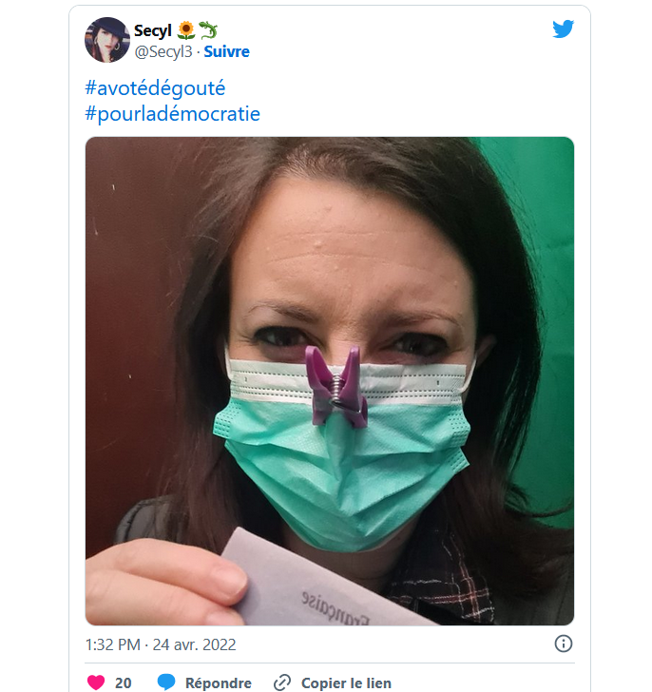Viewport: 652px width, 692px height.
Task: Open the #avotédégouté hashtag
Action: 155,88
